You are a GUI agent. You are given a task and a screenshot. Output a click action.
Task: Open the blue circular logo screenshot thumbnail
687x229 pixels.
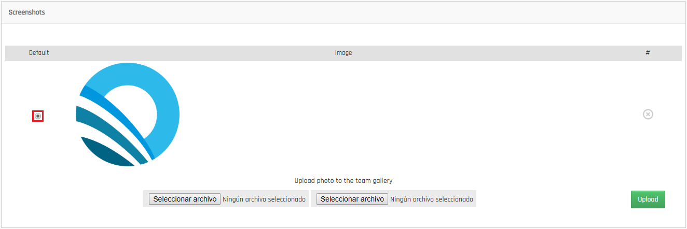coord(128,115)
